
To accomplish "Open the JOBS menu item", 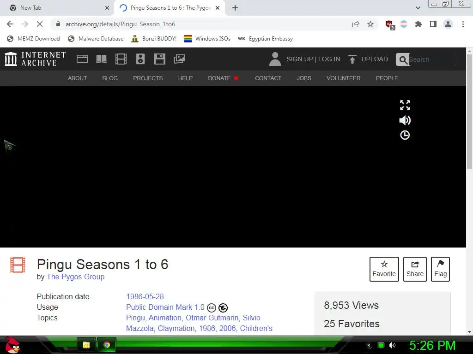I will [x=304, y=78].
